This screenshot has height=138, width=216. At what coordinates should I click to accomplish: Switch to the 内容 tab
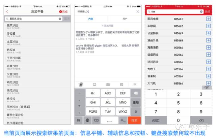[91, 19]
